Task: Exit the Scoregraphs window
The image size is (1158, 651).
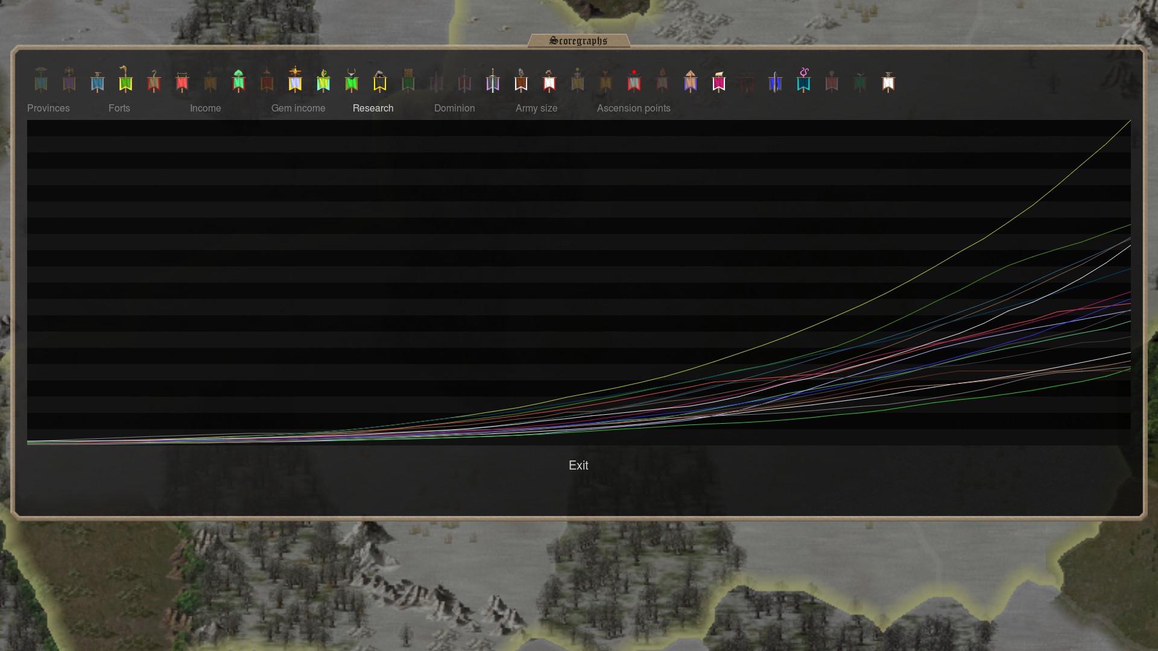Action: point(578,465)
